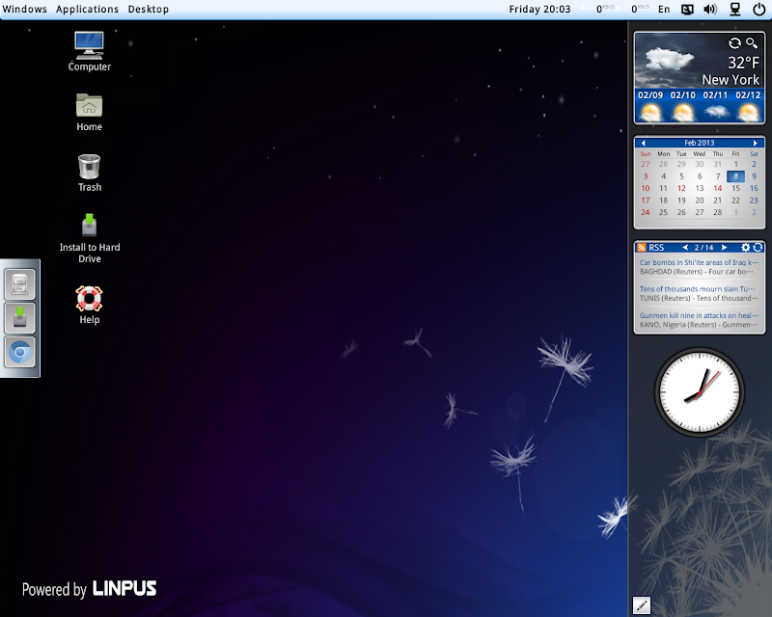Open file cabinet icon in side dock

(x=20, y=282)
